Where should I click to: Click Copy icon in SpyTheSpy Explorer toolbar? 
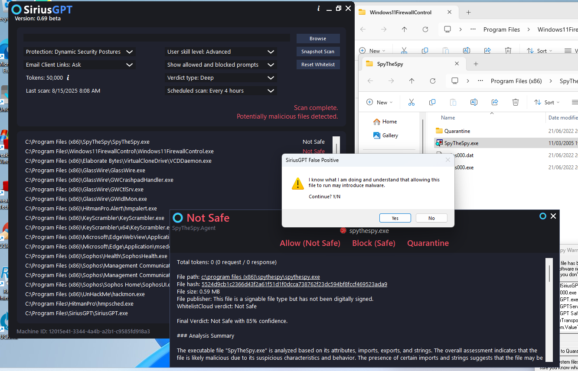point(432,103)
